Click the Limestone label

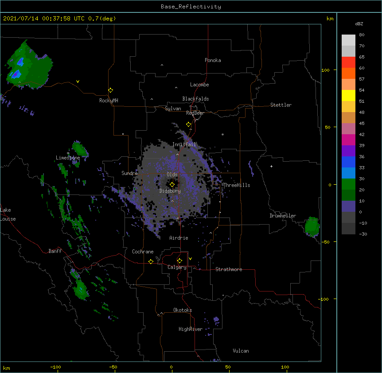pyautogui.click(x=68, y=158)
